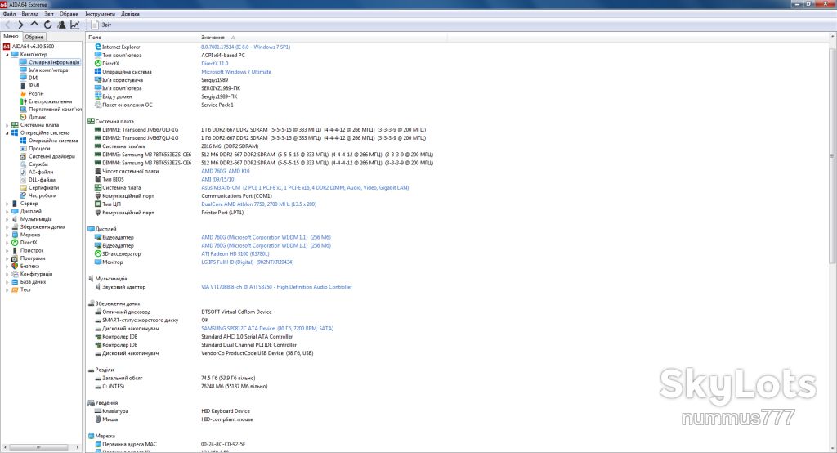
Task: Click the IPMI icon in the tree
Action: (x=23, y=86)
